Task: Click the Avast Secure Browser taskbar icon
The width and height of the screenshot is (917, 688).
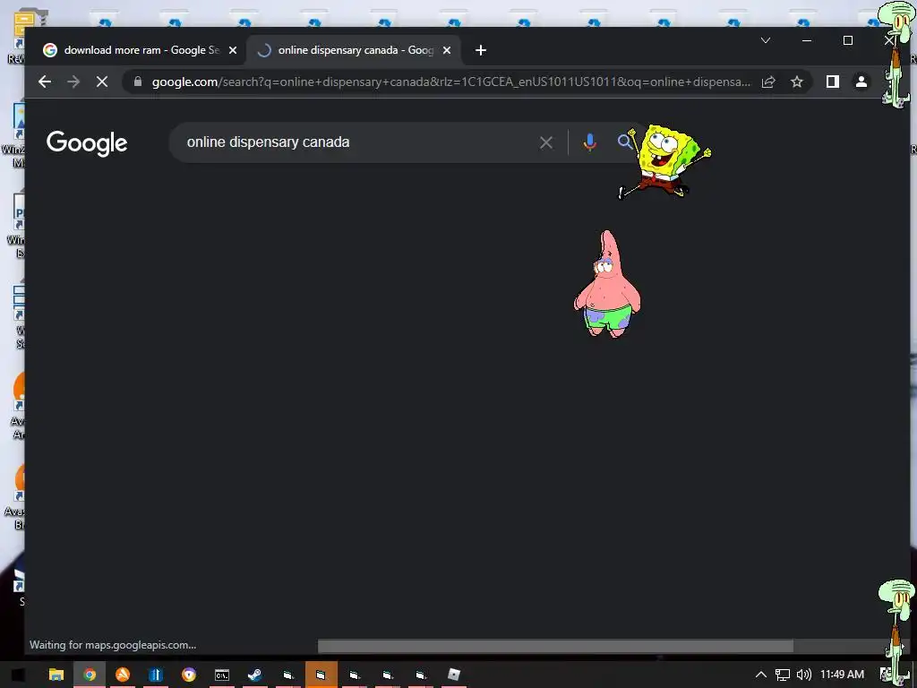Action: [188, 675]
